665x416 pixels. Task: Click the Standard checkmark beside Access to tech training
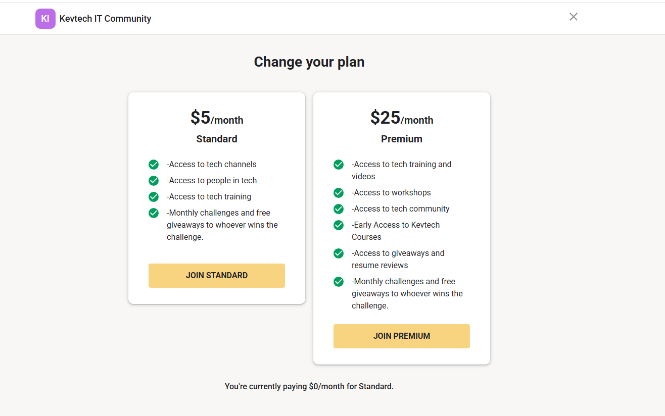(x=154, y=197)
